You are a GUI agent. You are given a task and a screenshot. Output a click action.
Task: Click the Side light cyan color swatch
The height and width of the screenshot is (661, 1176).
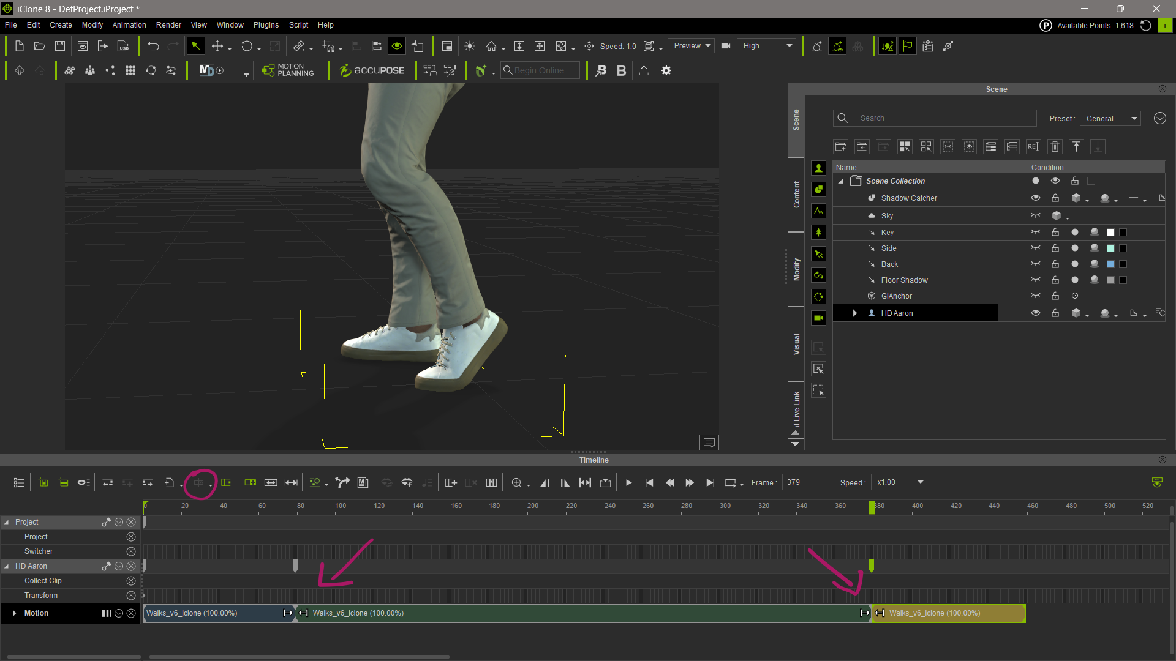[x=1110, y=248]
